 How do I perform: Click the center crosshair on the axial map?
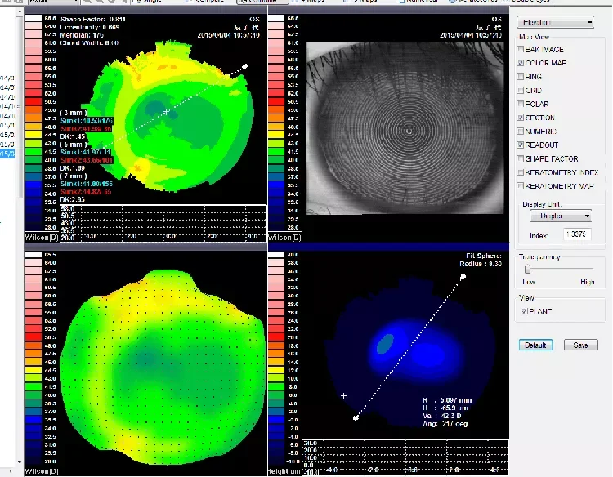[167, 110]
